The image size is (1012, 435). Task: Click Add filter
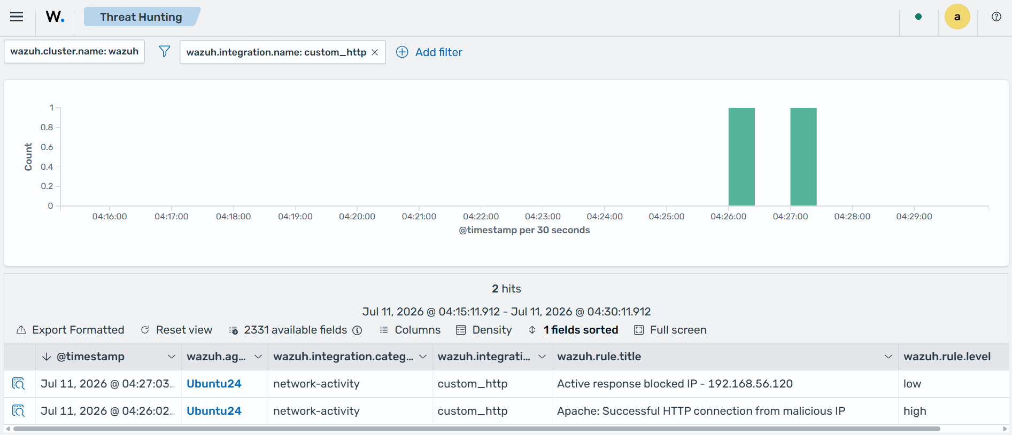click(438, 52)
